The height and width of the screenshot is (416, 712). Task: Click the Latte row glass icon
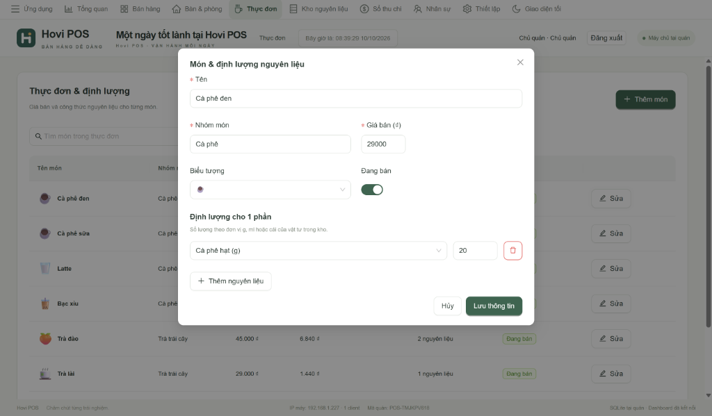pos(45,268)
